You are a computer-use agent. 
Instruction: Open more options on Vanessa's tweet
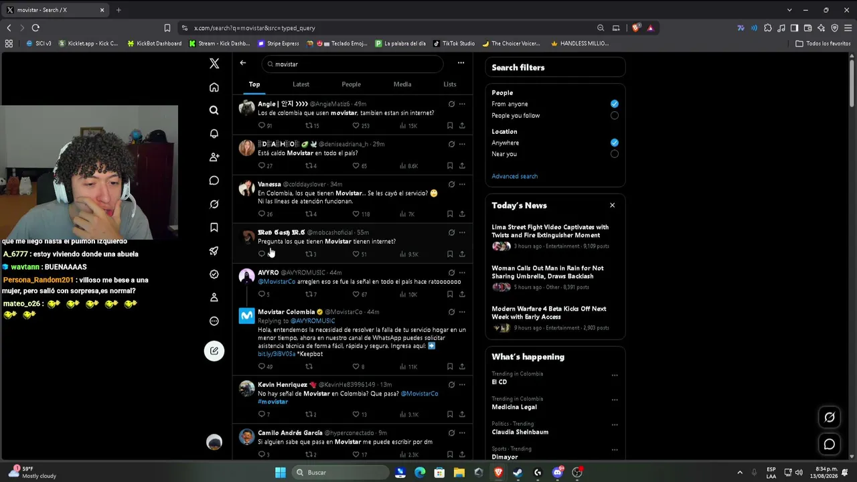(462, 184)
